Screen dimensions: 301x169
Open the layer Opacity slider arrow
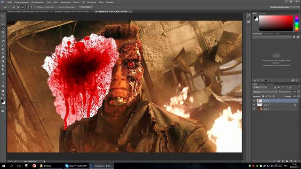[298, 92]
